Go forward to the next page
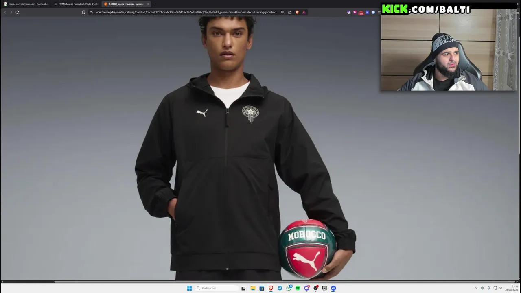The image size is (521, 293). pos(11,12)
